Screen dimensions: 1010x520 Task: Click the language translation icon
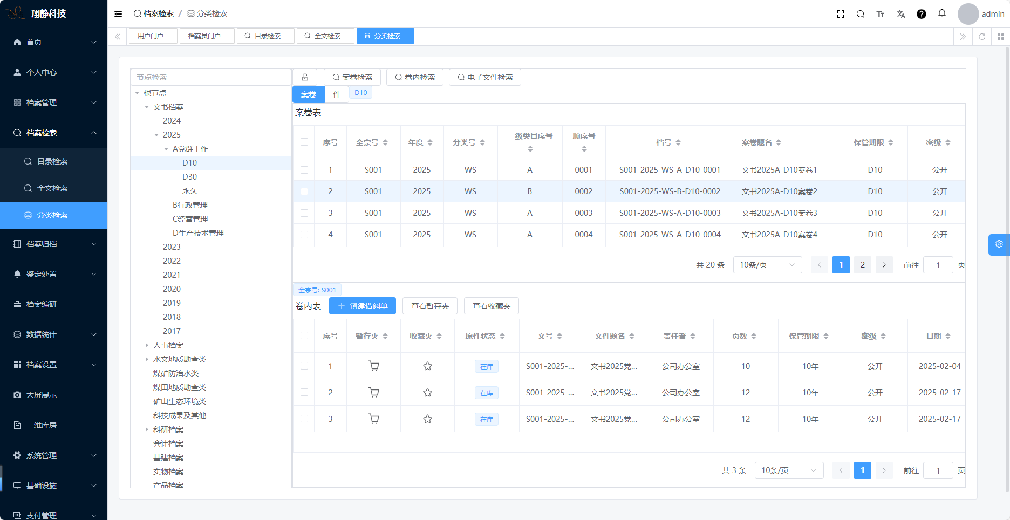pos(900,14)
